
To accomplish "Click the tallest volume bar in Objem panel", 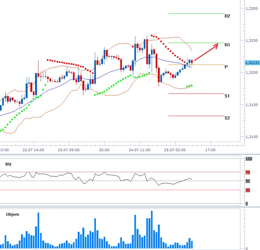I will [x=152, y=230].
